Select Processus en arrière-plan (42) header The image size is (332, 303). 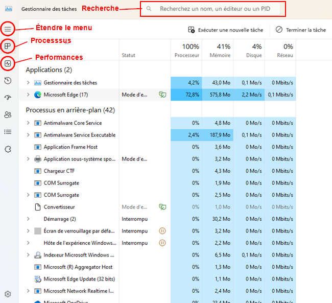[70, 110]
